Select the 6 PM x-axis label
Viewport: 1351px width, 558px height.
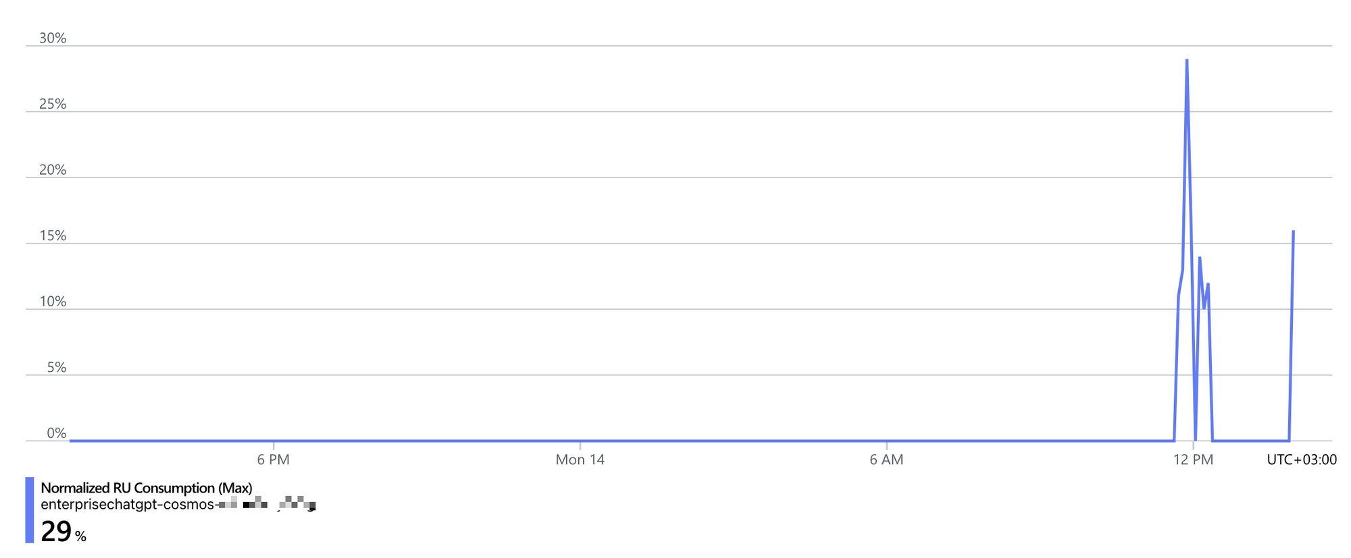pyautogui.click(x=274, y=460)
